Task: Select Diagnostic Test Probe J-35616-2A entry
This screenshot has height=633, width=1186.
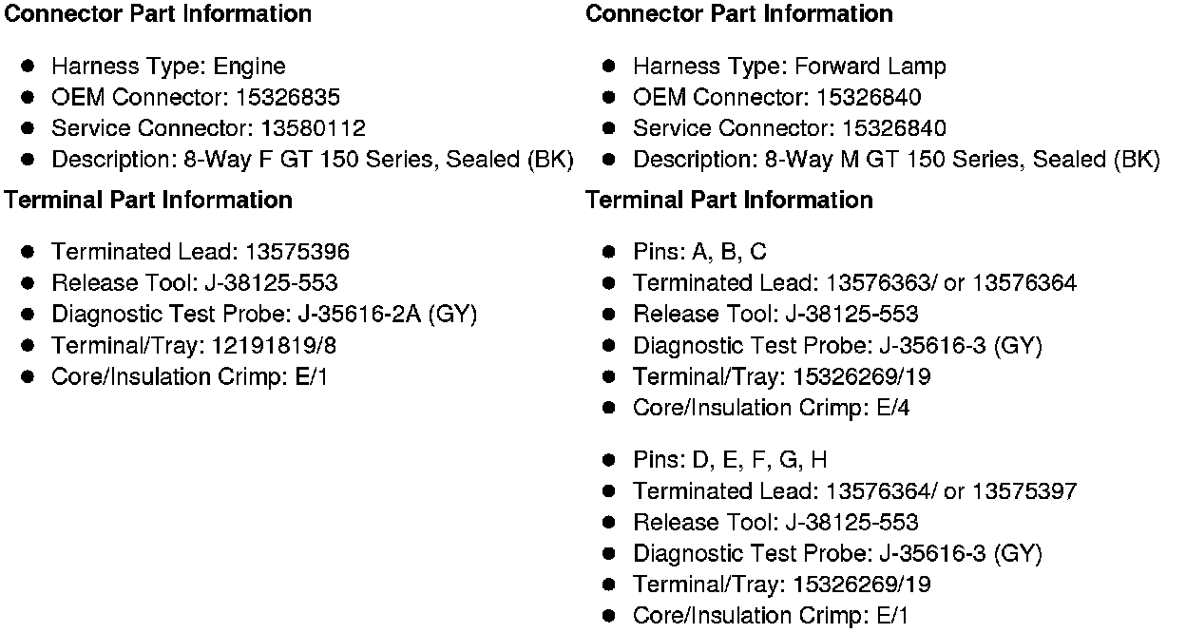Action: coord(264,315)
